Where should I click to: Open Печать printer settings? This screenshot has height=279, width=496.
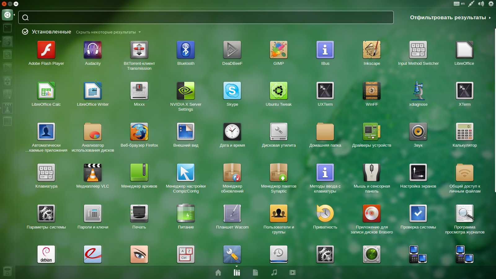[139, 214]
